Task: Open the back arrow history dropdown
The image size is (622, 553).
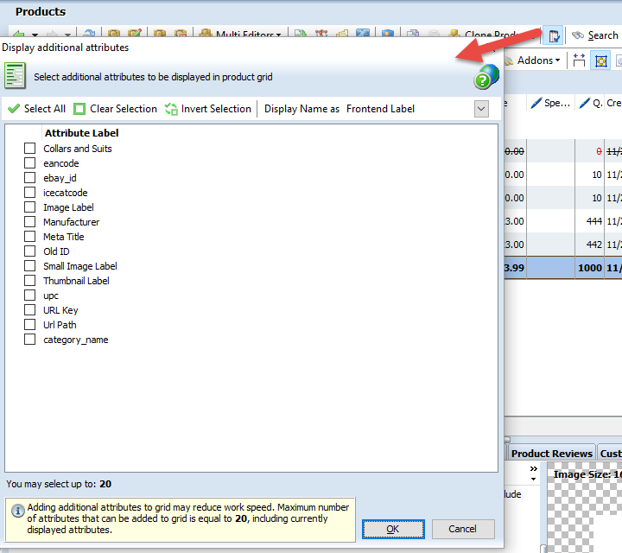Action: [x=35, y=35]
